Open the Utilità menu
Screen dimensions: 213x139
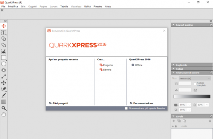87,7
